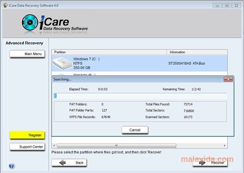Click the Elapsed Time value 0:0:53
The width and height of the screenshot is (244, 173).
(x=103, y=89)
